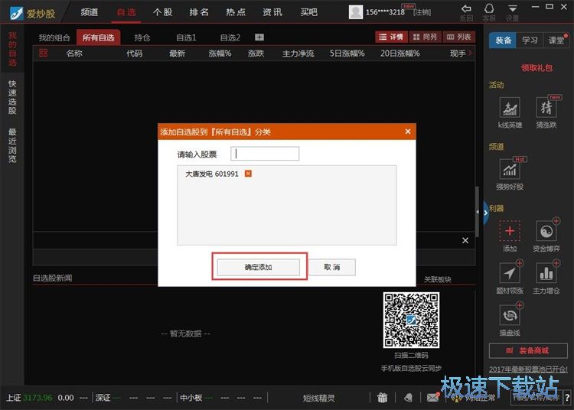Open the 操盘线 tool icon
The image size is (574, 410).
pos(510,315)
